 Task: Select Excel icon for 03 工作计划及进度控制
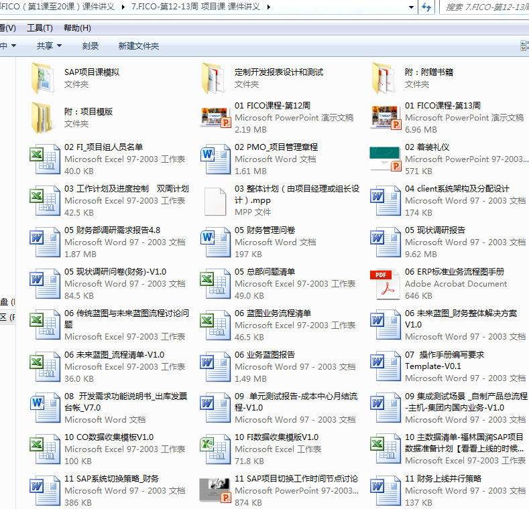point(45,200)
